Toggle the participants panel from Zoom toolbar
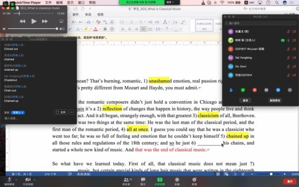 coord(126,180)
